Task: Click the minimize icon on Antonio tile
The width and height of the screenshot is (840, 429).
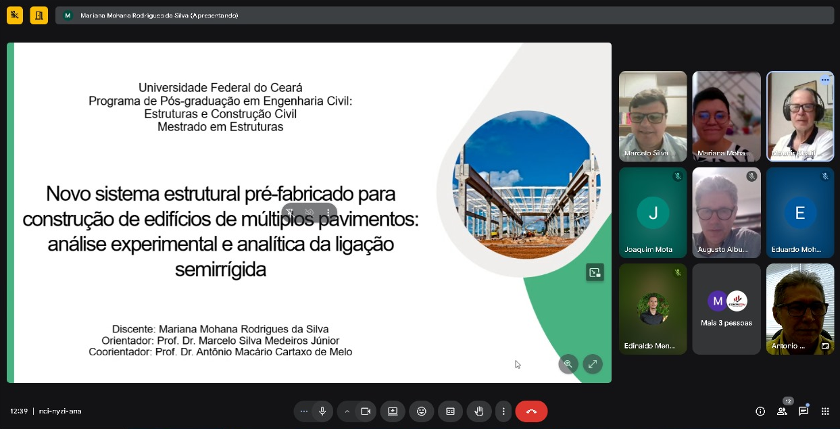Action: [x=824, y=346]
